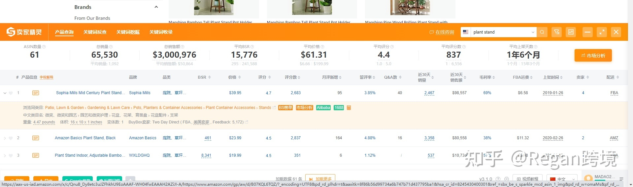Click the orange search magnifier icon
Screen dimensions: 633x187
pyautogui.click(x=542, y=32)
